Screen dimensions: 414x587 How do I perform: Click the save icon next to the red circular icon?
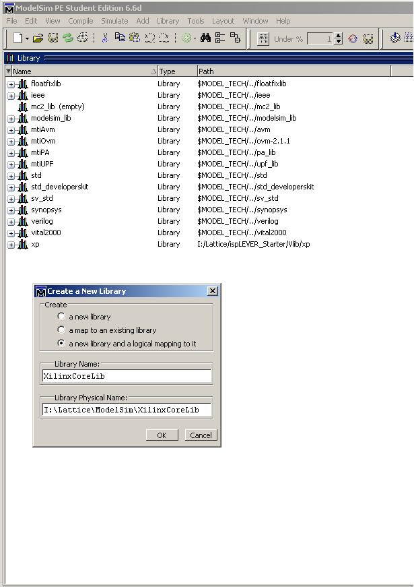[x=368, y=38]
